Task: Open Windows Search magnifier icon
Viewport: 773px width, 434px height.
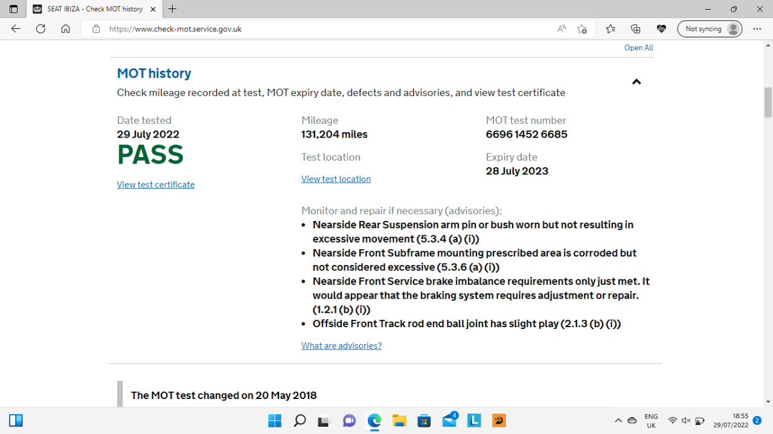Action: [x=300, y=421]
